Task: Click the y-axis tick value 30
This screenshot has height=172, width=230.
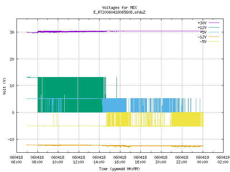Action: pyautogui.click(x=12, y=32)
